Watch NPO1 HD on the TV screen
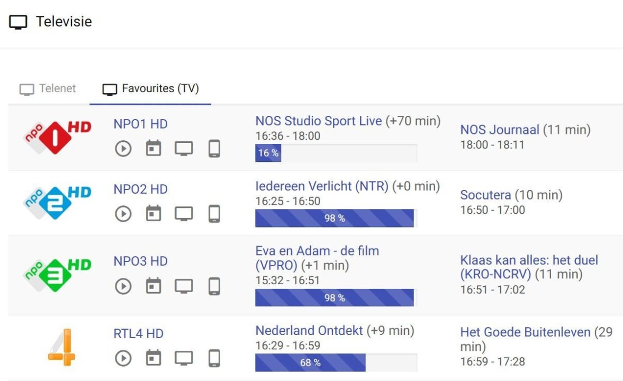Viewport: 623px width, 381px height. (x=184, y=149)
